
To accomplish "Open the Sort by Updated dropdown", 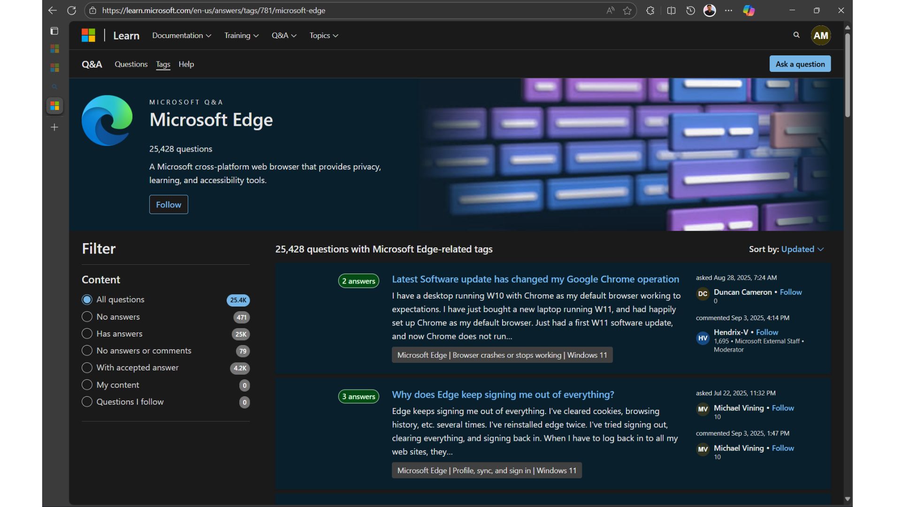I will [x=802, y=249].
